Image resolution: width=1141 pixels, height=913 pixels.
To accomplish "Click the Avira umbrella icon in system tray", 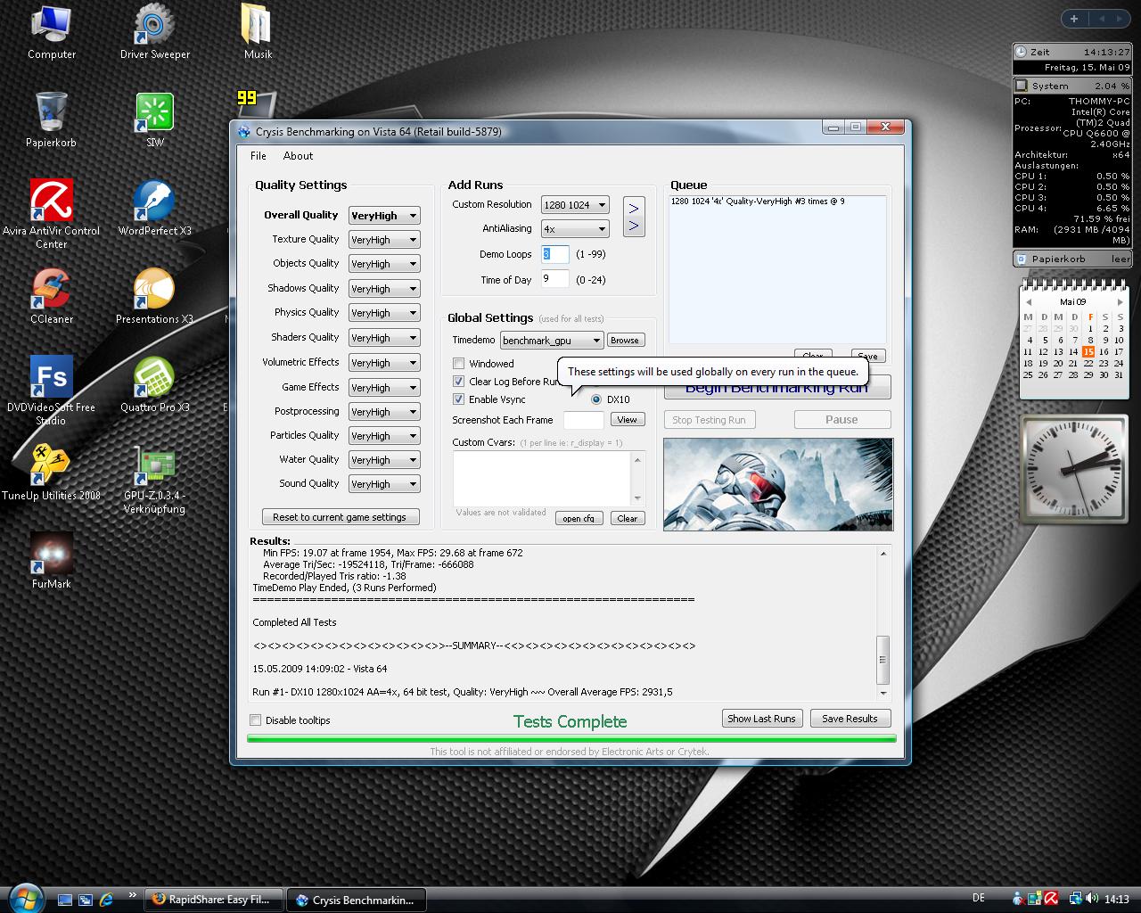I will click(1051, 899).
